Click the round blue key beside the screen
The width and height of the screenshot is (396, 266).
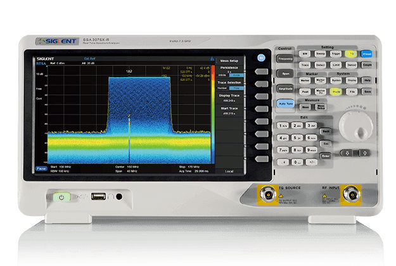262,58
